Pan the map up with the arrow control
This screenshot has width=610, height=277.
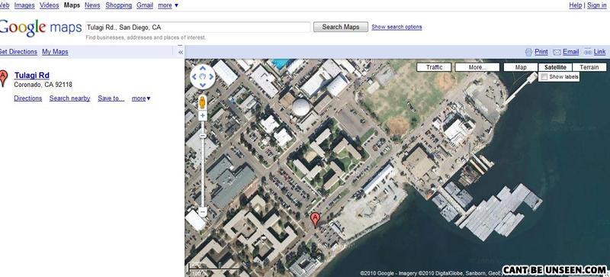(x=202, y=68)
